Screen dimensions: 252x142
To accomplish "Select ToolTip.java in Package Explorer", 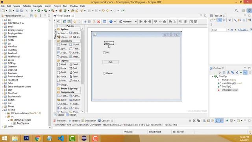I will pyautogui.click(x=23, y=123).
